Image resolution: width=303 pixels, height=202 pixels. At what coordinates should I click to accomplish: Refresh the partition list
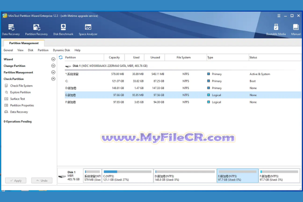pyautogui.click(x=61, y=57)
